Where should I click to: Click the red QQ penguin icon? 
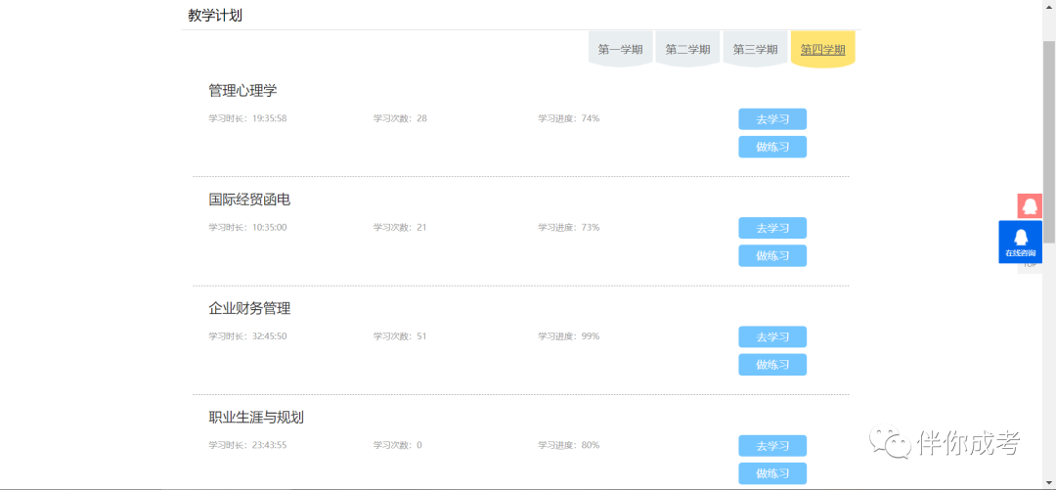click(1029, 205)
